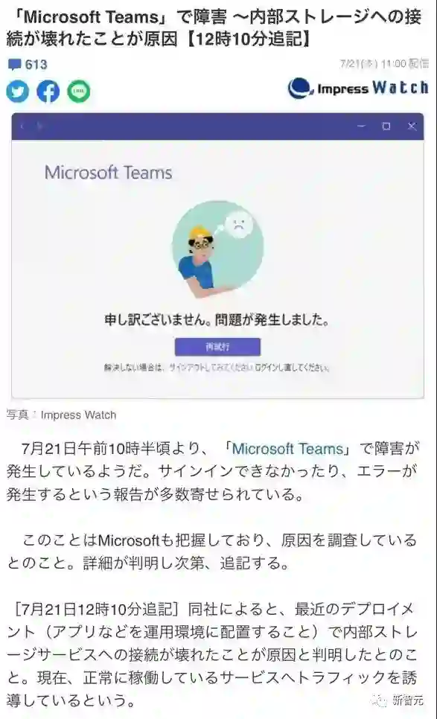Click the Impress Watch text logo
Viewport: 437px width, 719px height.
click(x=373, y=88)
